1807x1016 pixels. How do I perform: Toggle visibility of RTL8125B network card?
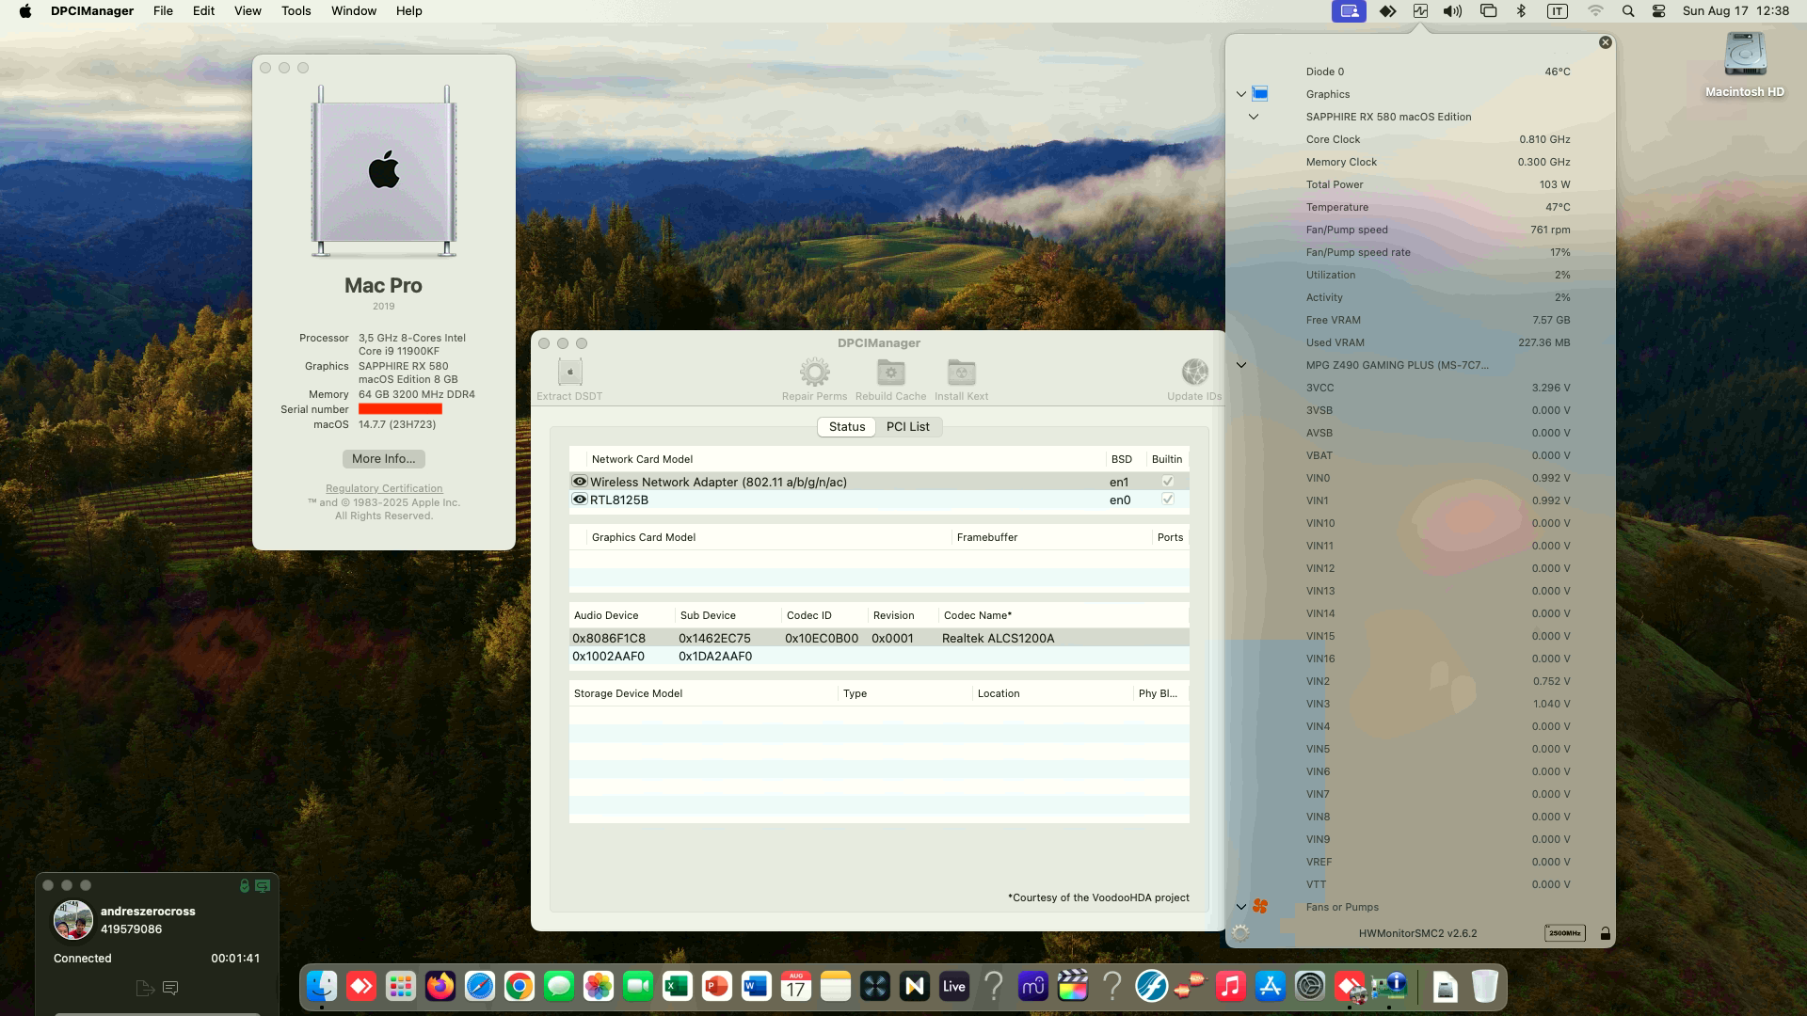click(580, 500)
